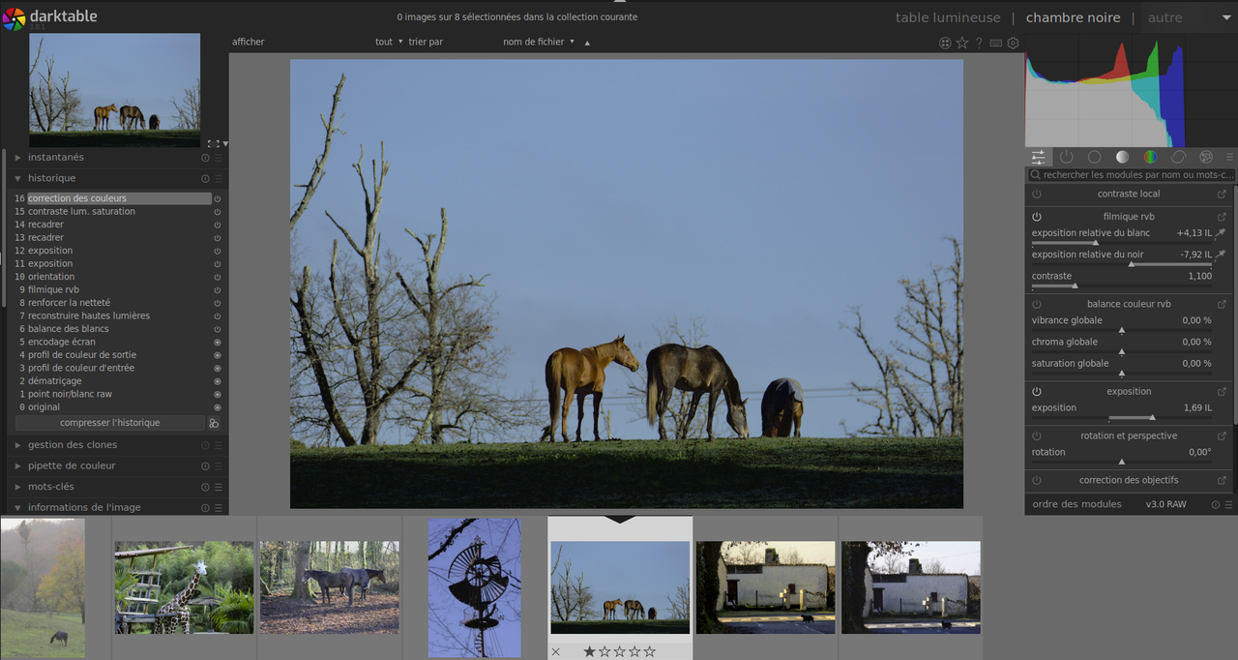Screen dimensions: 1238x660
Task: Open the keyboard shortcuts icon
Action: tap(996, 43)
